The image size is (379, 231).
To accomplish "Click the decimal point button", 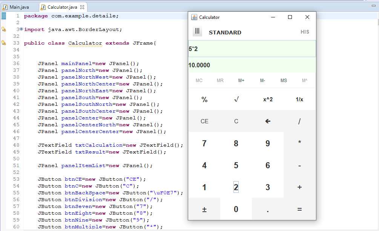I will pyautogui.click(x=268, y=209).
